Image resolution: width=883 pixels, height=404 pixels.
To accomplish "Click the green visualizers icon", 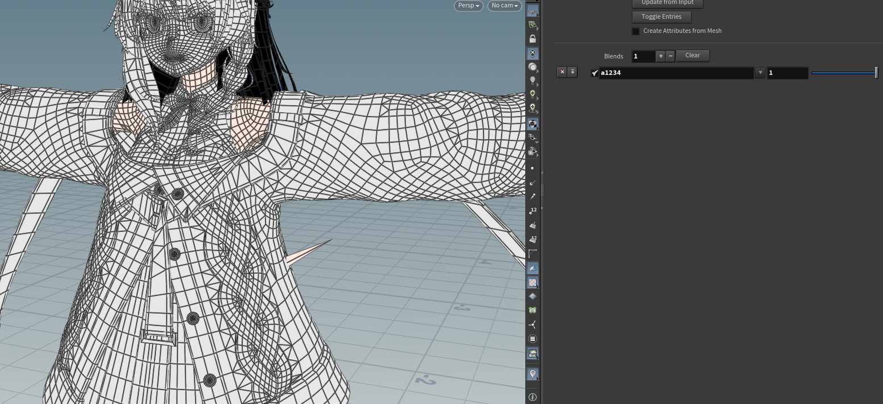I will click(x=533, y=310).
